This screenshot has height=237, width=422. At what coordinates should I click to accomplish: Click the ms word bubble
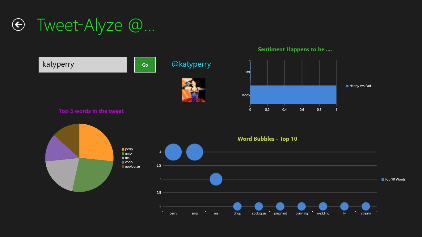click(216, 179)
